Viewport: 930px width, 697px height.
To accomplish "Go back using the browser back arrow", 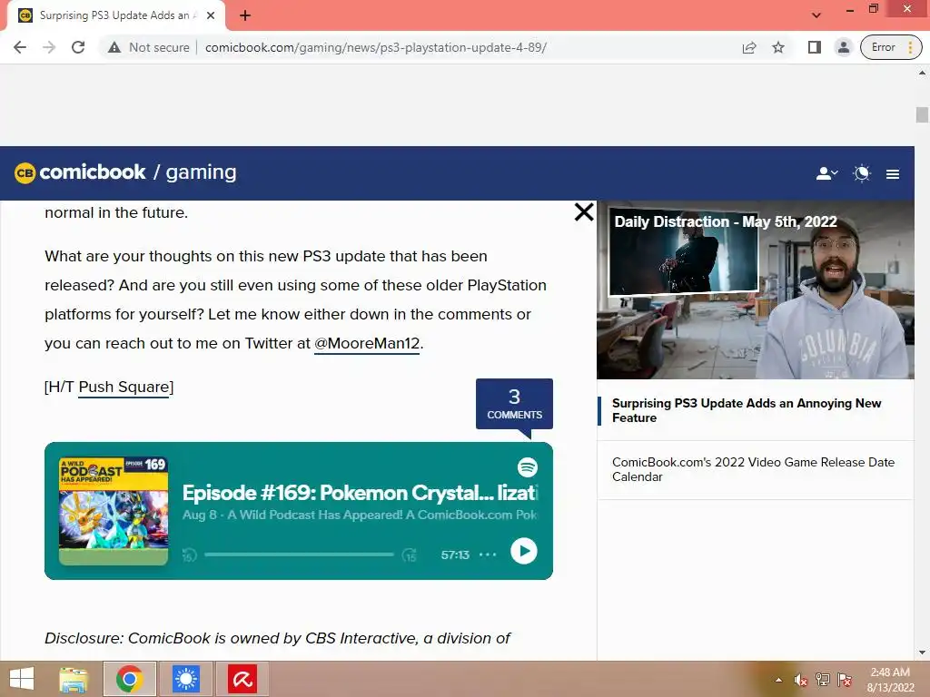I will click(x=20, y=47).
